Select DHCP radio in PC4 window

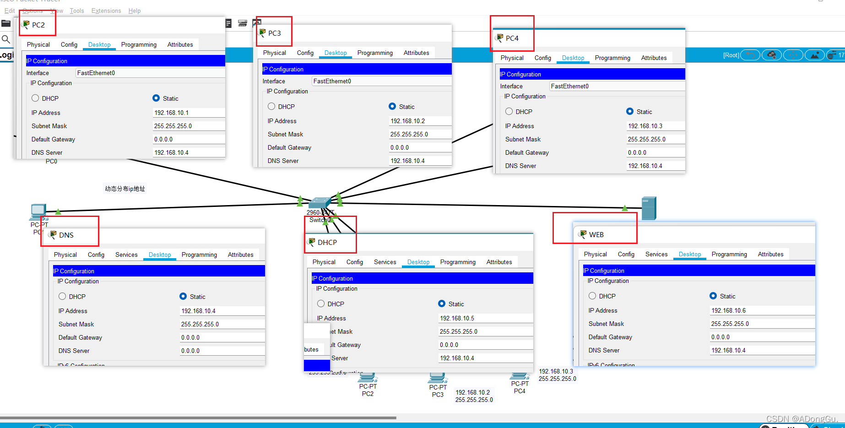(509, 111)
